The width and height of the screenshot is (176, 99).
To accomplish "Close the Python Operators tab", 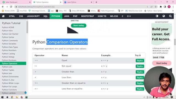I will 61,2.
